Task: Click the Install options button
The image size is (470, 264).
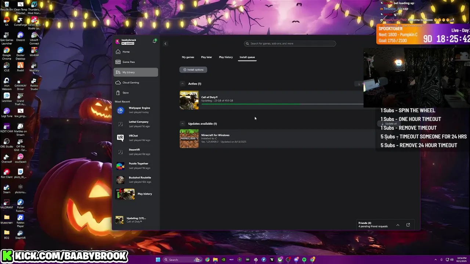Action: click(193, 70)
